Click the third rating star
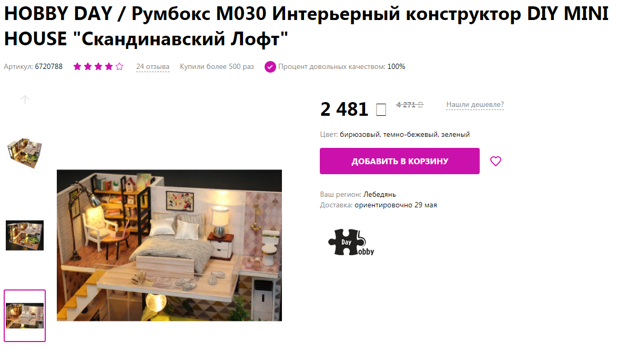The width and height of the screenshot is (617, 351). [x=98, y=66]
